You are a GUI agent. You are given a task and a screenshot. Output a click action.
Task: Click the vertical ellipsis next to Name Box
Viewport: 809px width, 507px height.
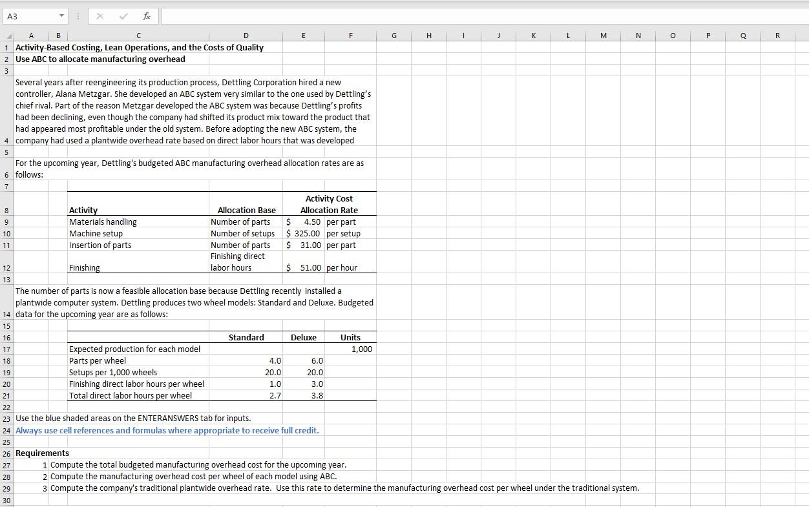tap(77, 16)
